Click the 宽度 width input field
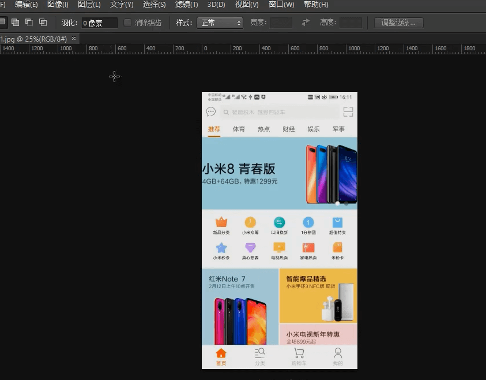The image size is (486, 380). click(281, 23)
